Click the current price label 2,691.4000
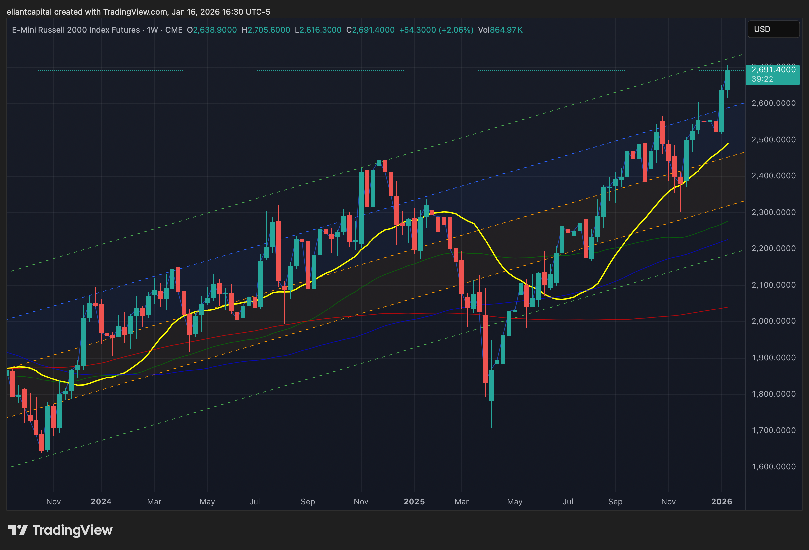Screen dimensions: 809x550 coord(773,70)
